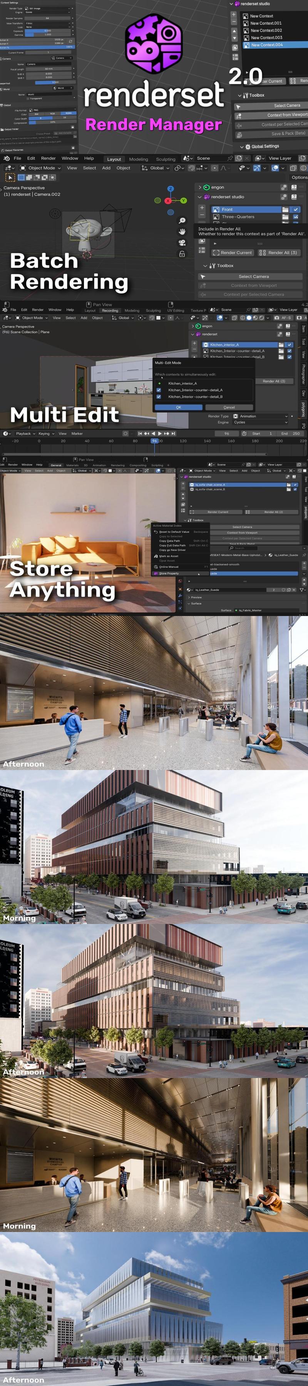Click timeline playhead at frame 96
Image resolution: width=308 pixels, height=1386 pixels.
tap(154, 441)
